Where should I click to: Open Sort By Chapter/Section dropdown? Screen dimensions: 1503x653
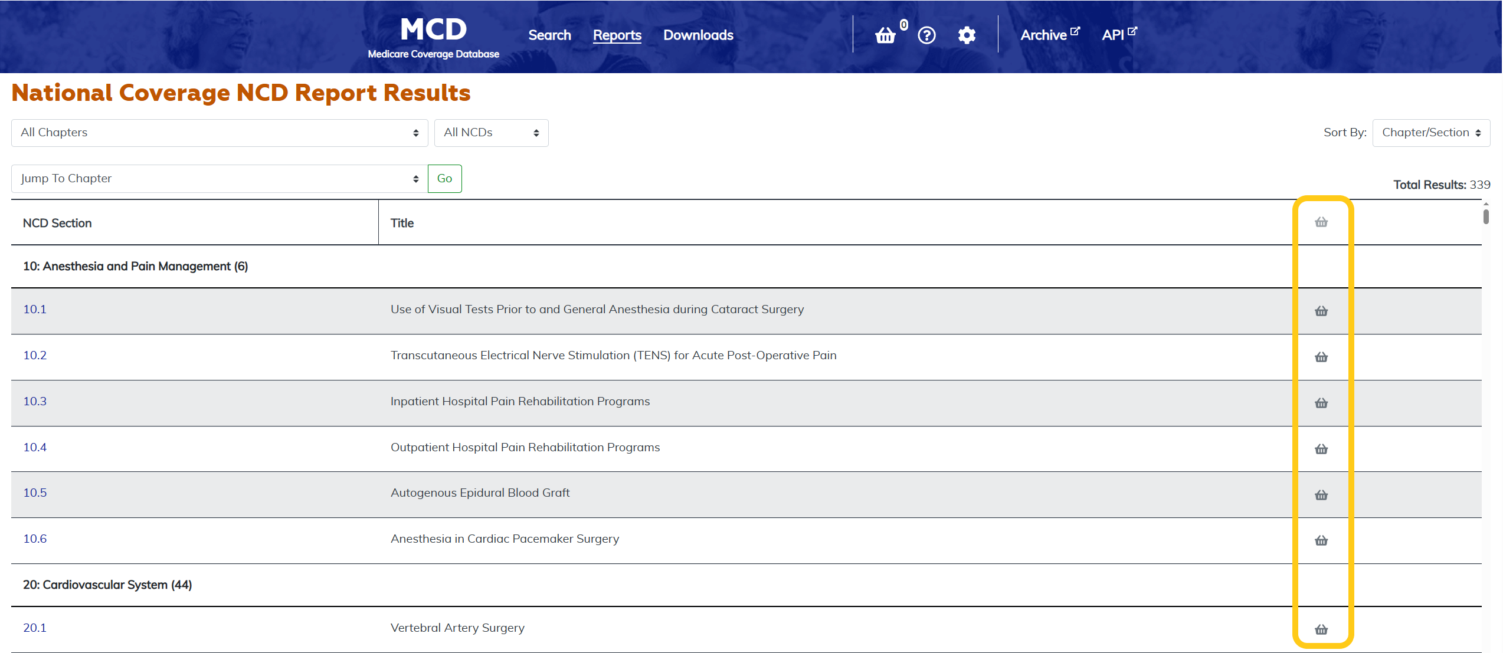coord(1430,133)
